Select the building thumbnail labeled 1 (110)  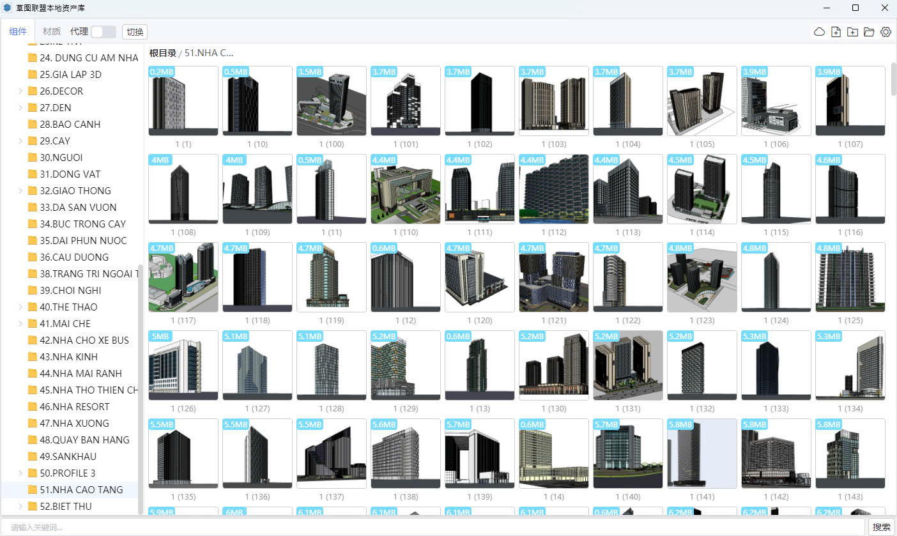(x=406, y=189)
